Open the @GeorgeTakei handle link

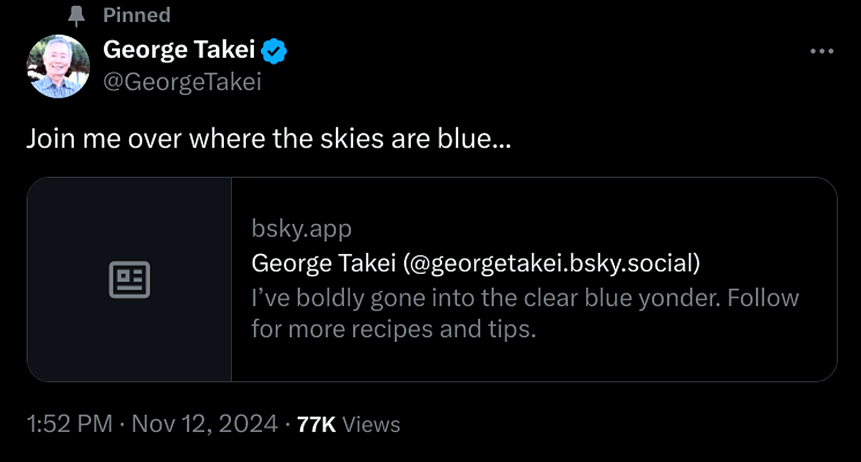point(182,81)
